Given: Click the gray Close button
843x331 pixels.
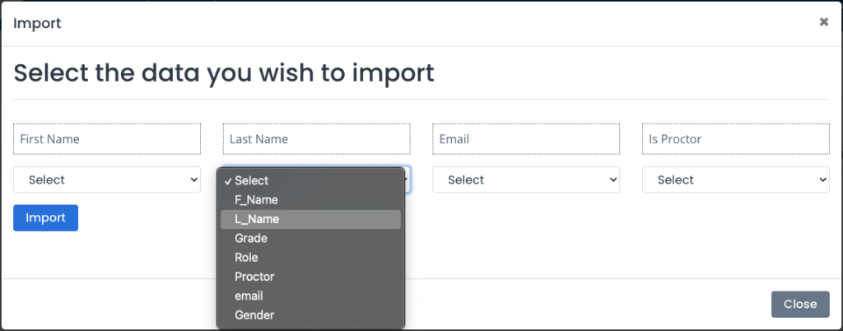Looking at the screenshot, I should [x=800, y=304].
